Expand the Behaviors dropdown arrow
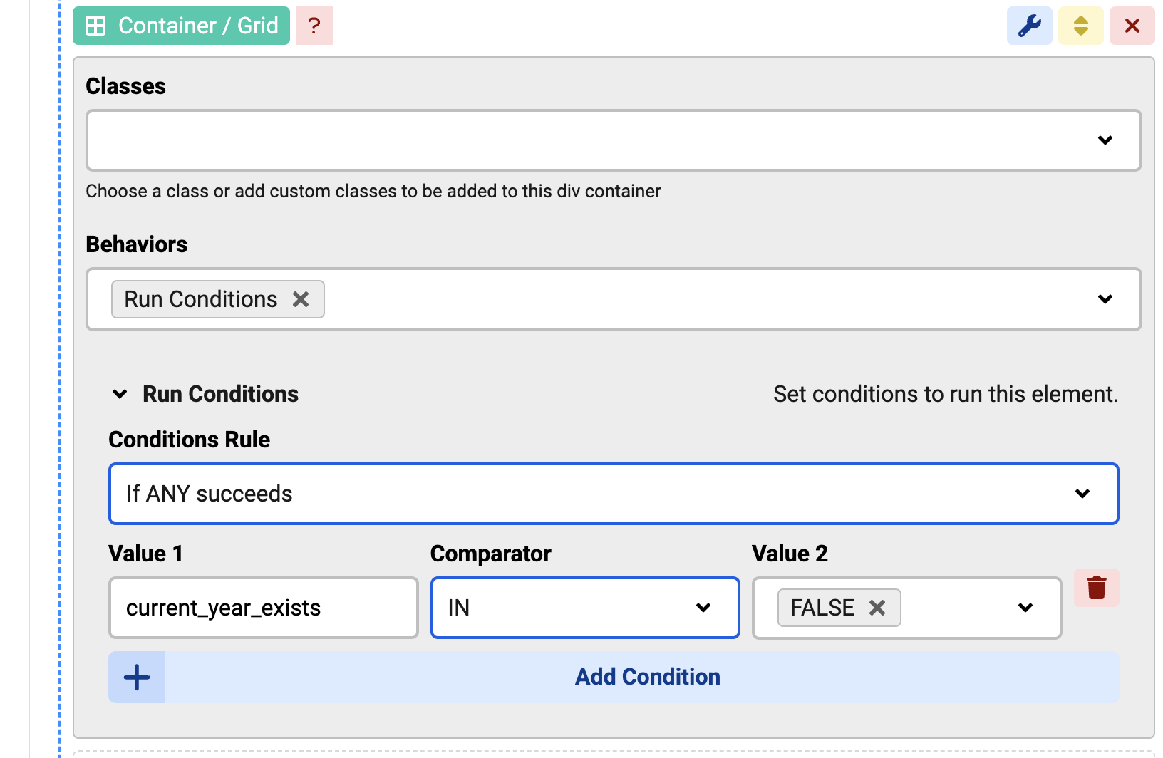 1105,299
